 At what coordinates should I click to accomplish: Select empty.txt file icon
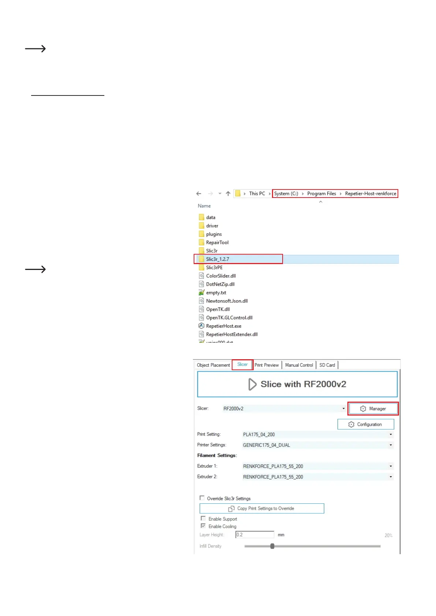pyautogui.click(x=201, y=293)
